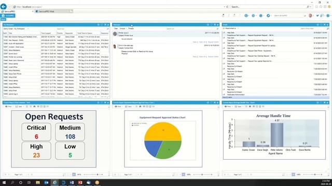Click the first round blue toolbar icon

click(246, 16)
